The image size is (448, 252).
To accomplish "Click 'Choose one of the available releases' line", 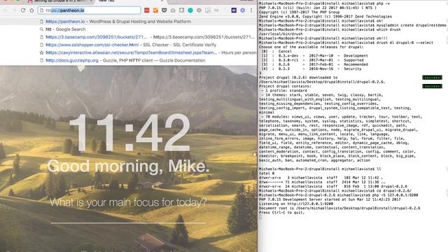I will point(311,47).
